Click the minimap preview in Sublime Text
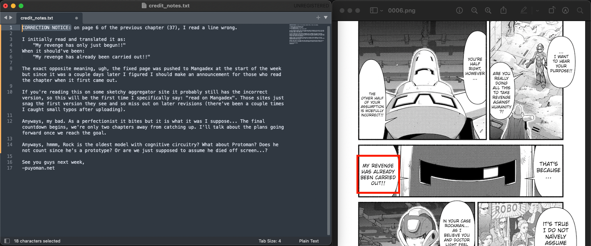The height and width of the screenshot is (246, 591). click(x=307, y=35)
